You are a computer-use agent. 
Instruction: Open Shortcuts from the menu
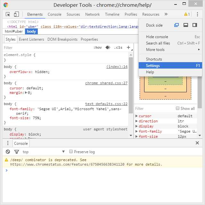(x=170, y=59)
